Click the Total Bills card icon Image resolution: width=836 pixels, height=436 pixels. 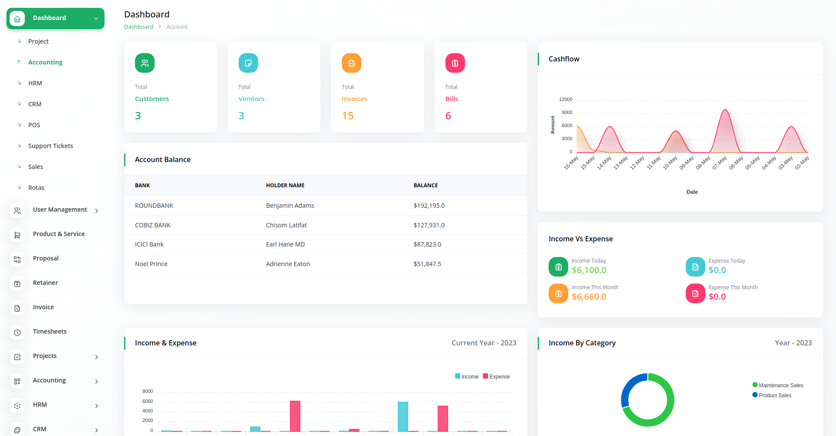[x=455, y=63]
